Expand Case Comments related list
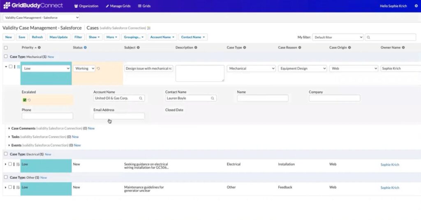Screen dimensions: 421x220 pyautogui.click(x=9, y=128)
